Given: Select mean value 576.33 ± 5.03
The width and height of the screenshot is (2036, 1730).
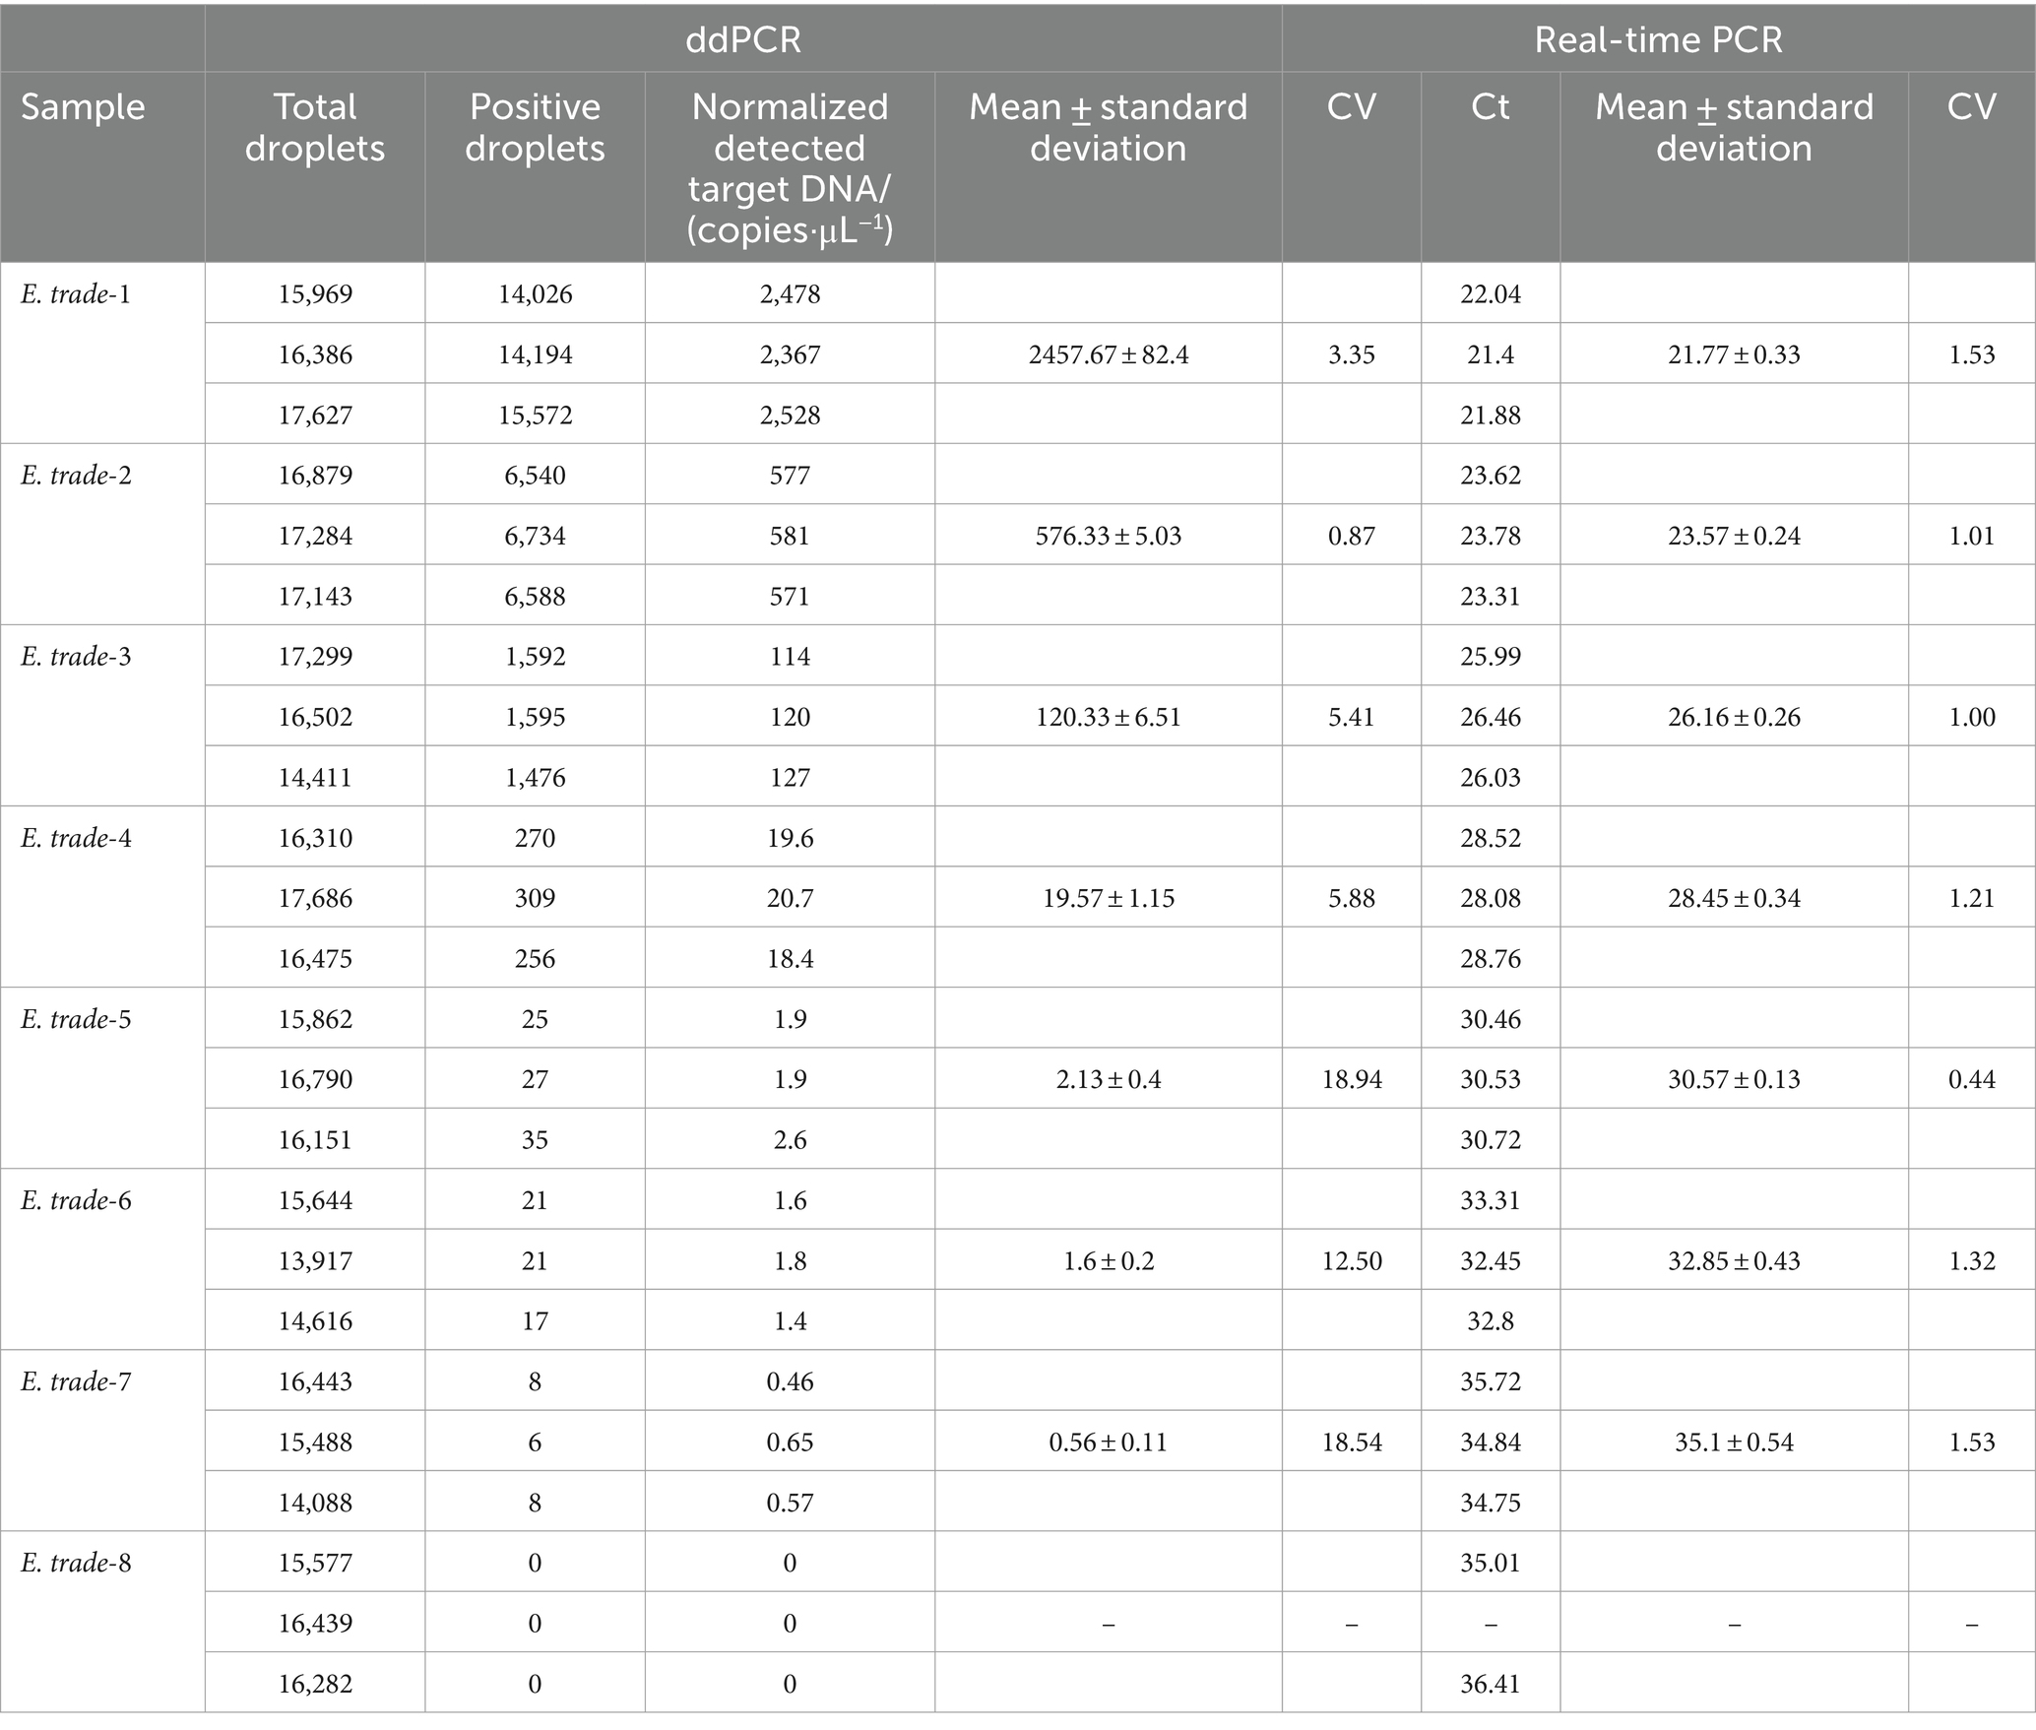Looking at the screenshot, I should pyautogui.click(x=1109, y=536).
